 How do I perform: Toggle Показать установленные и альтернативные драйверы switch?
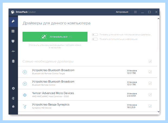95,35
